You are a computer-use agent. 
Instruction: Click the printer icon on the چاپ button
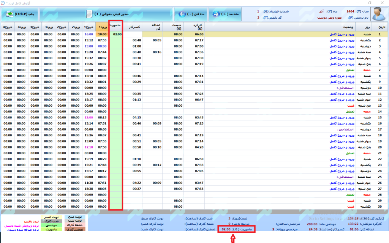(x=9, y=14)
